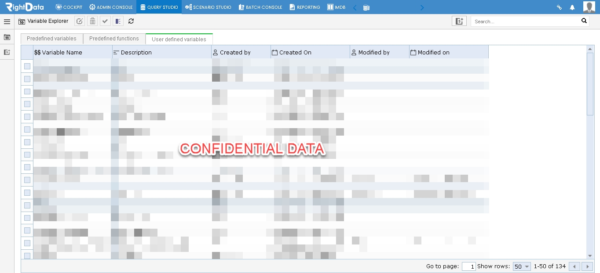
Task: Click Variable Explorer icon in left sidebar
Action: tap(7, 37)
